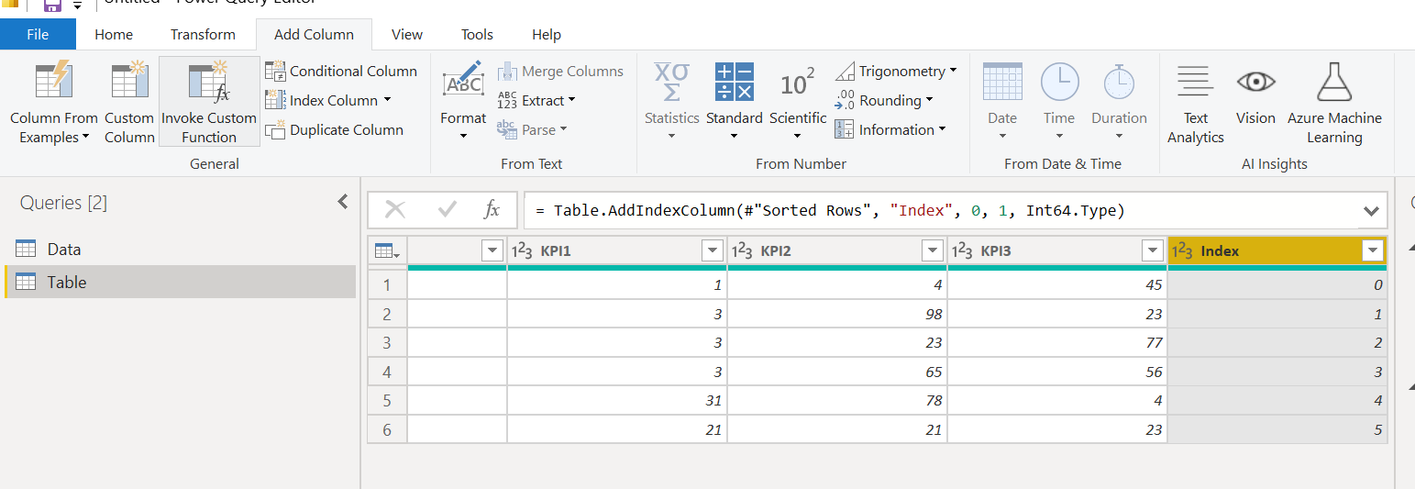Click the Trigonometry button

(896, 71)
